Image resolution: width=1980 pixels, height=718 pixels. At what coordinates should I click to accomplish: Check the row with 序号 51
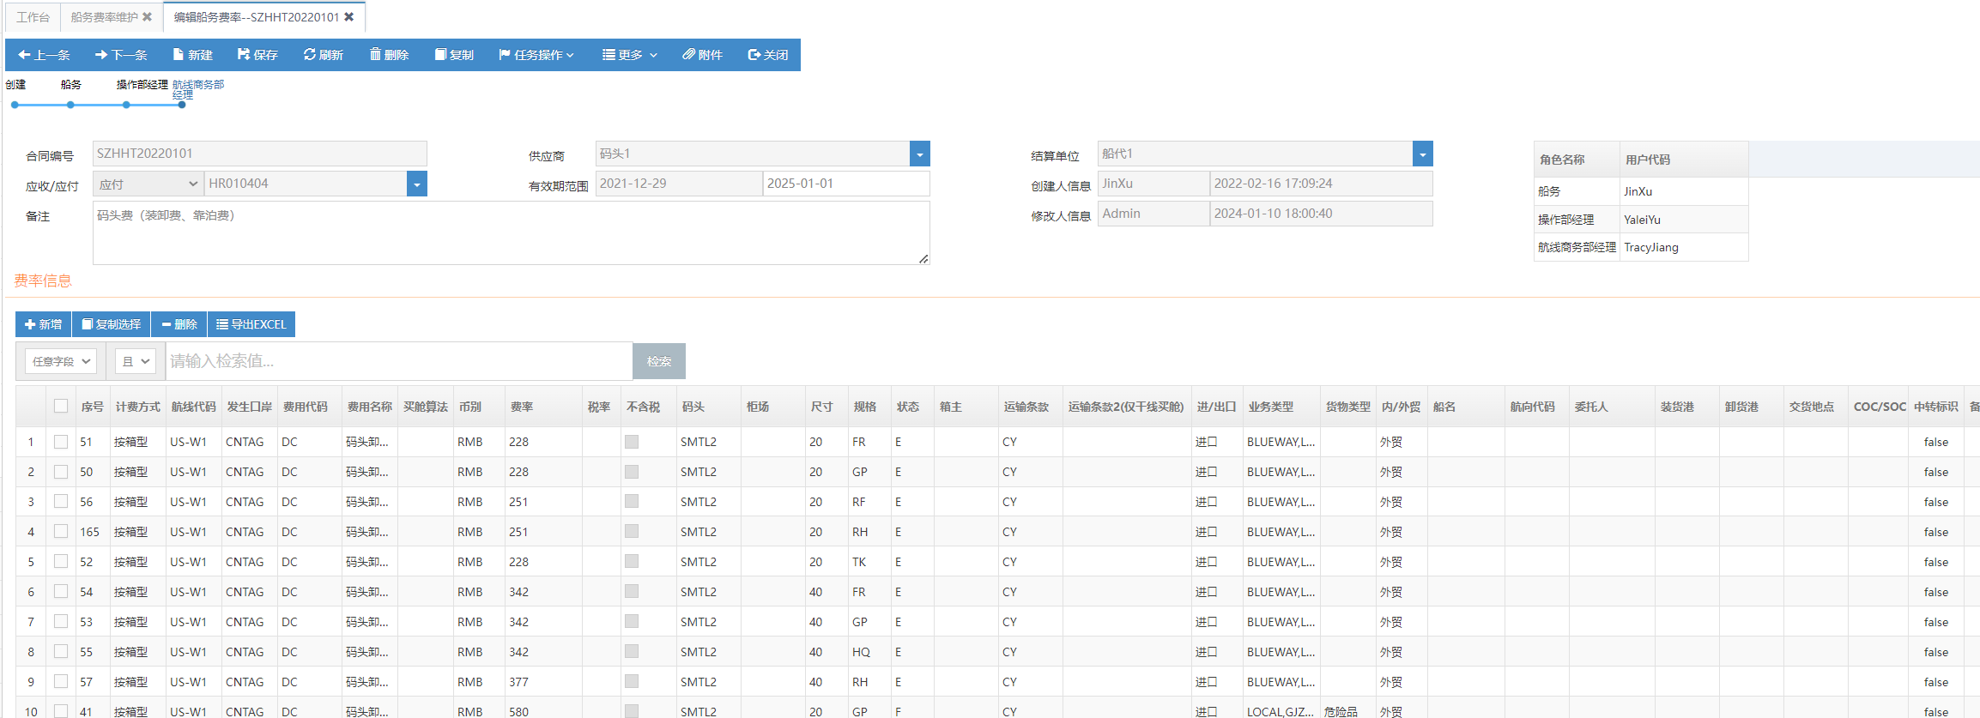[x=61, y=442]
